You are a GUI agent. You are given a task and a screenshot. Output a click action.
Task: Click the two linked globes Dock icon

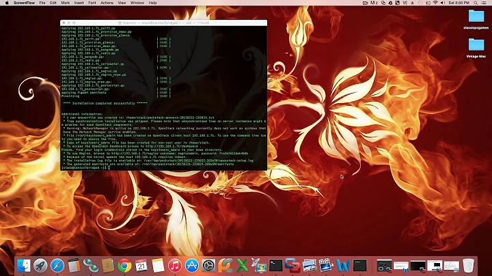point(91,266)
